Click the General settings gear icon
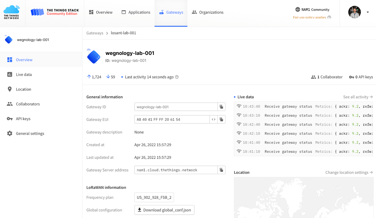 coord(9,133)
